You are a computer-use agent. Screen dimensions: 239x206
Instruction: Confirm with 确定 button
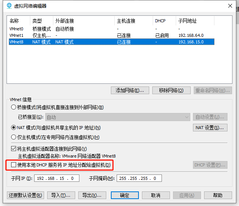tap(125, 195)
